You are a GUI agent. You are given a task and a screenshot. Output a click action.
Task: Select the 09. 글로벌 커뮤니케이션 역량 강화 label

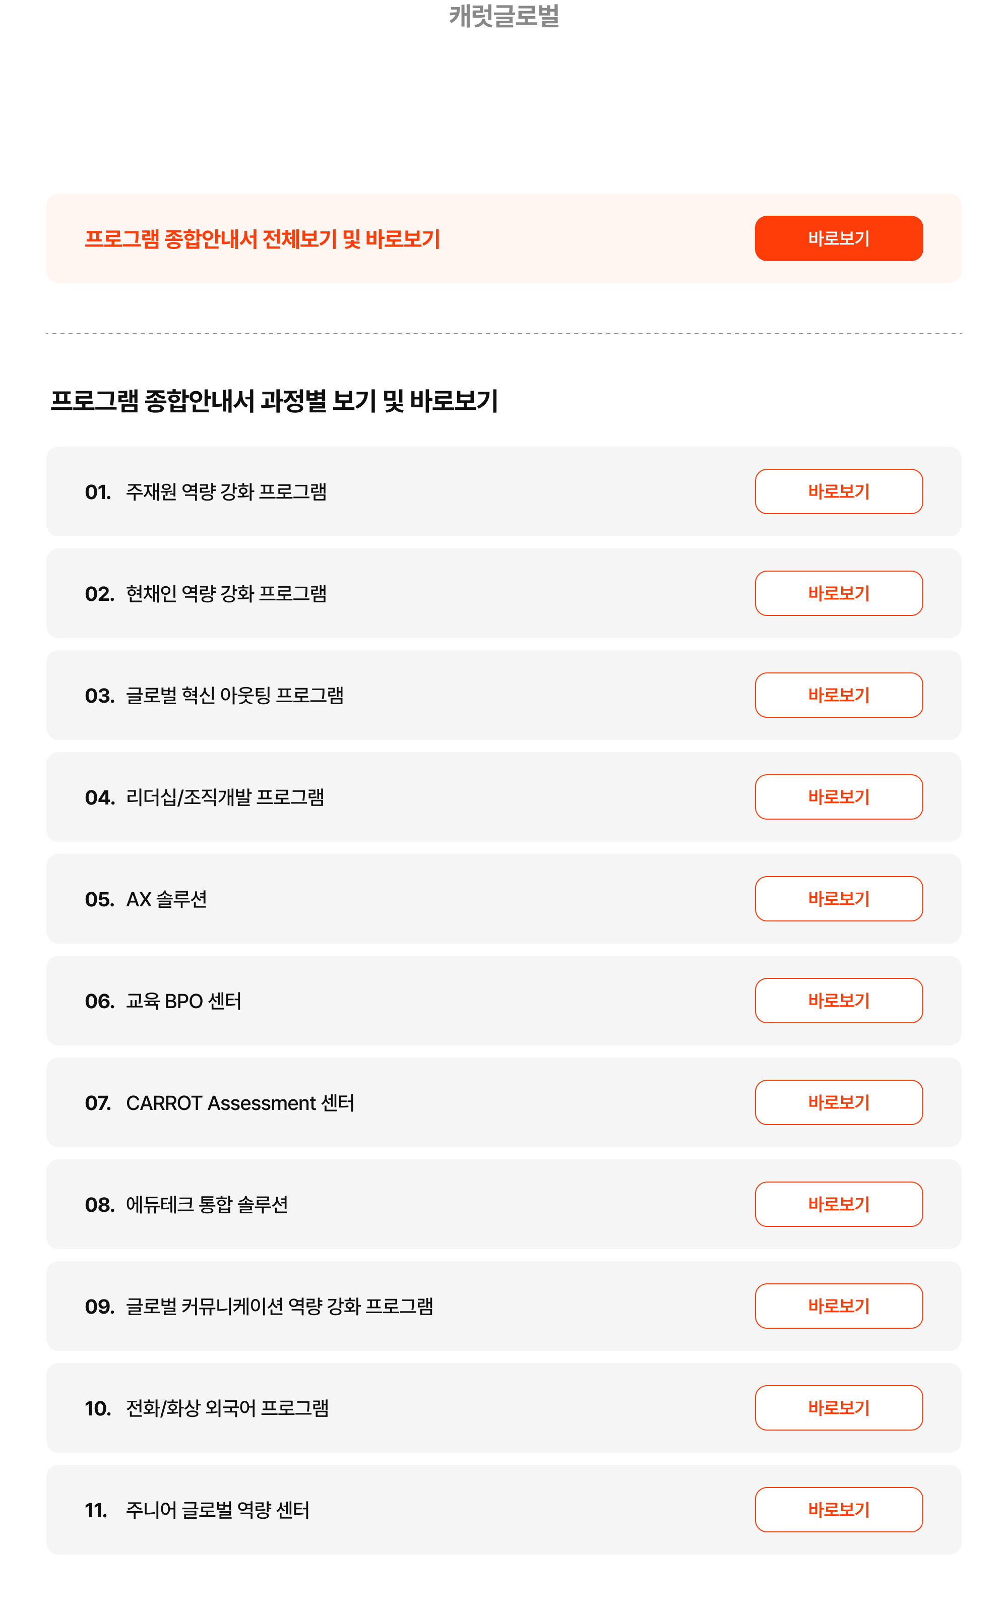(x=259, y=1306)
